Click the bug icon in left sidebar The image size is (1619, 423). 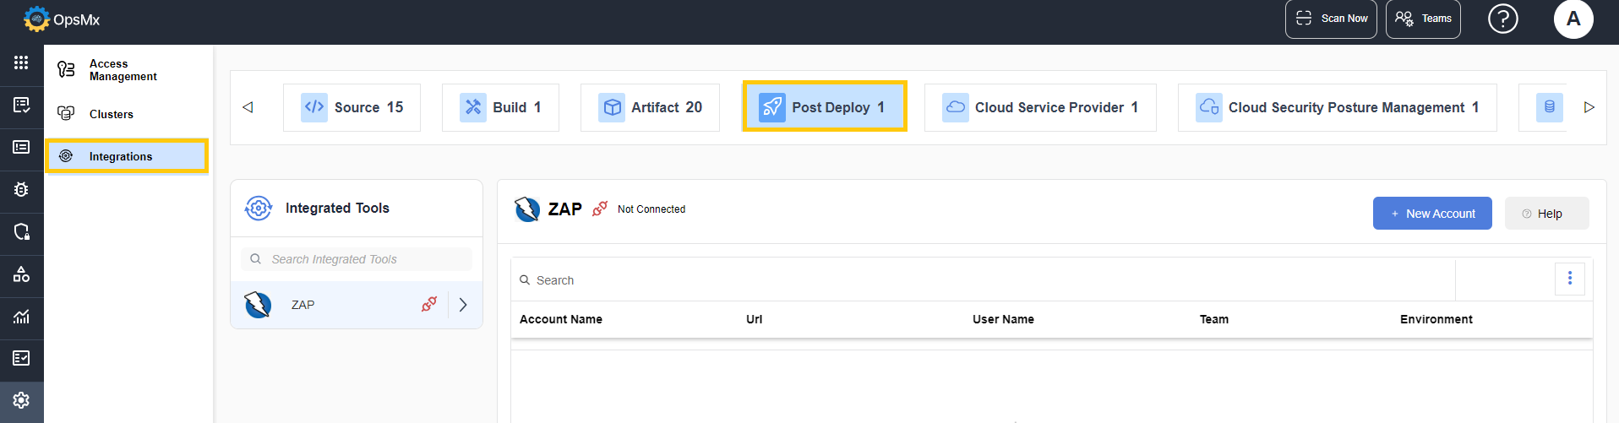tap(21, 189)
